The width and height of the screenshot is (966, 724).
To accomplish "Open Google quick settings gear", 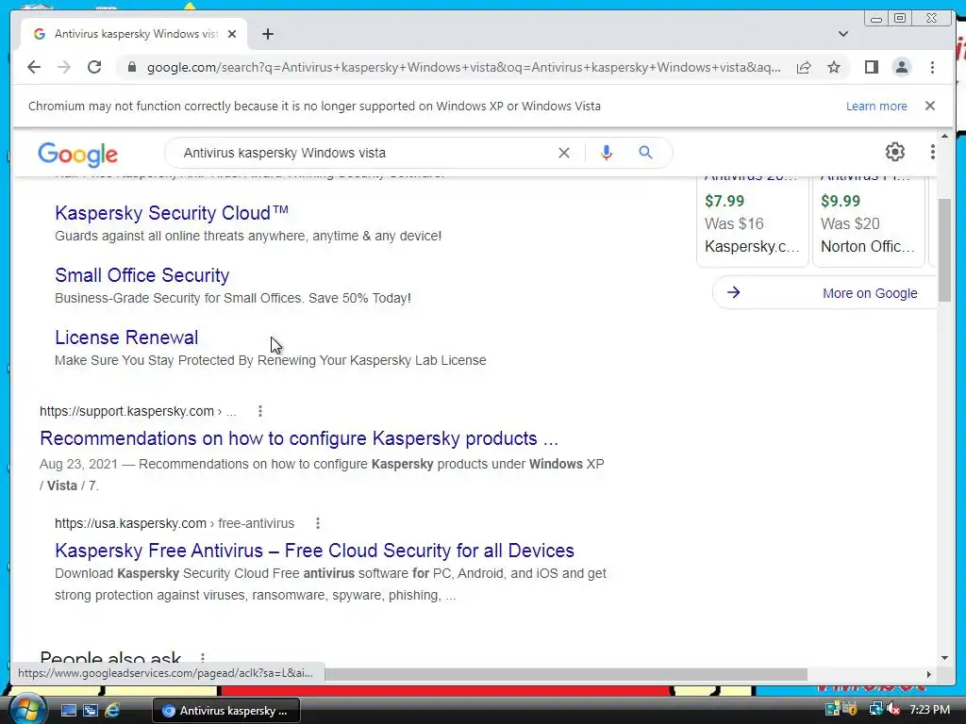I will tap(894, 152).
